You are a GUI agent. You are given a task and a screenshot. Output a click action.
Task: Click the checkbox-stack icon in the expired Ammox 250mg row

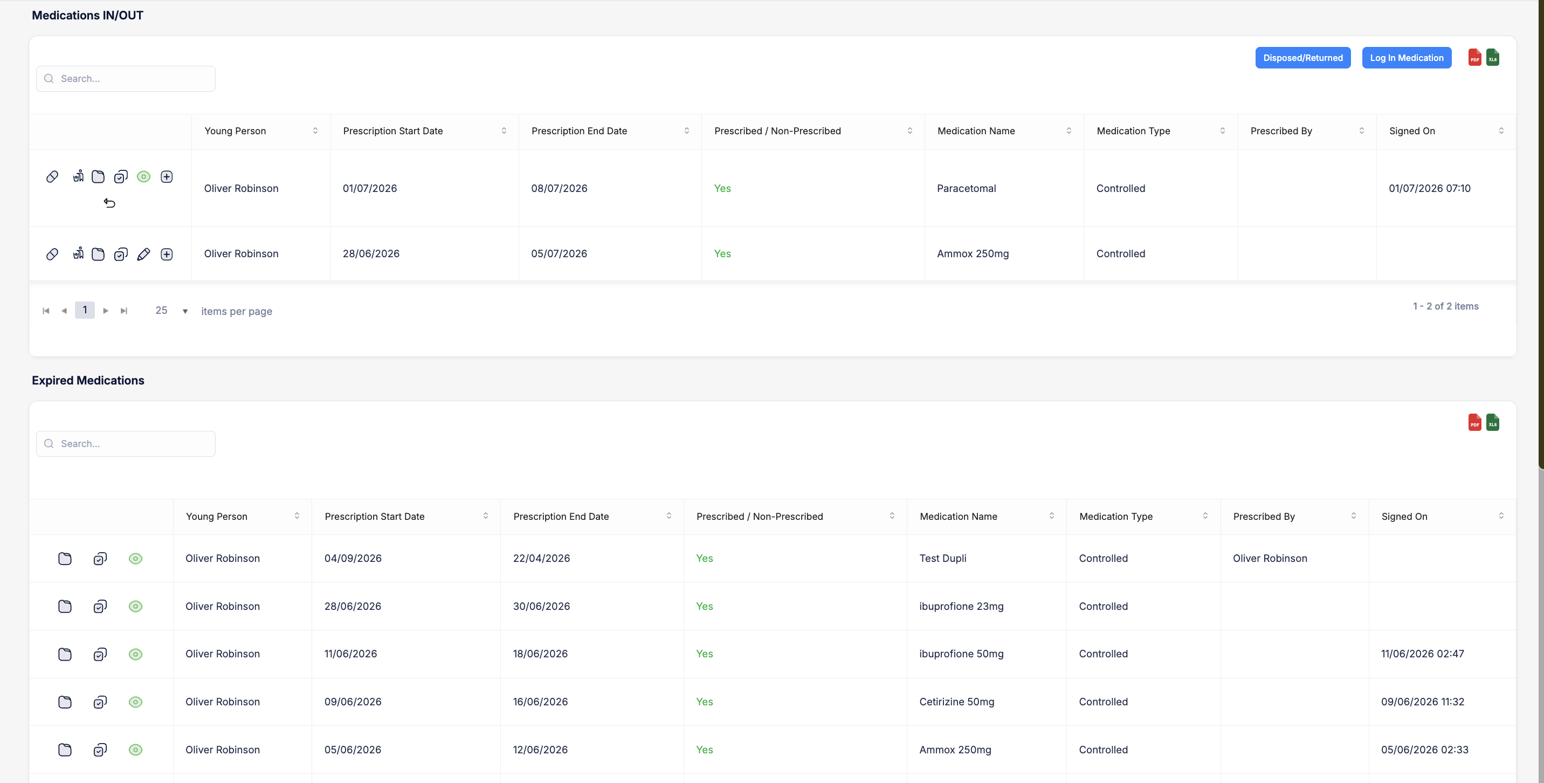[x=100, y=750]
